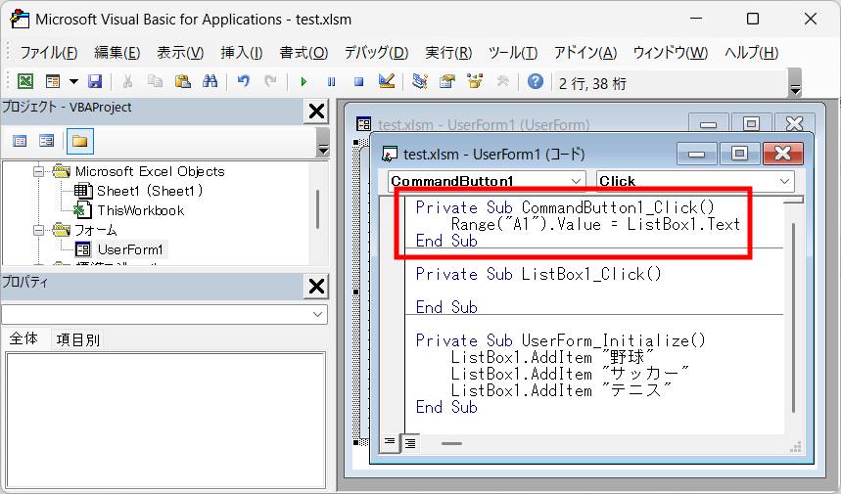Image resolution: width=841 pixels, height=494 pixels.
Task: Maximize UserForm1 (コード) code window
Action: (739, 154)
